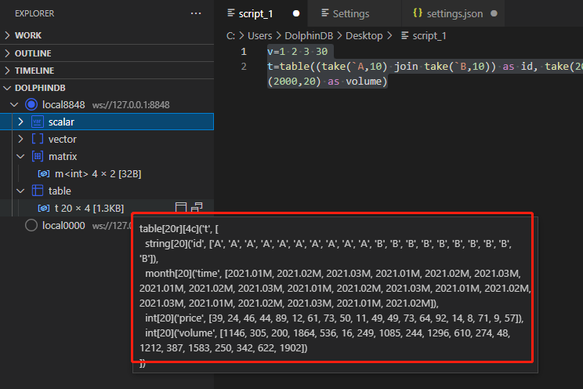This screenshot has height=389, width=583.
Task: Switch to the Settings tab
Action: coord(351,14)
